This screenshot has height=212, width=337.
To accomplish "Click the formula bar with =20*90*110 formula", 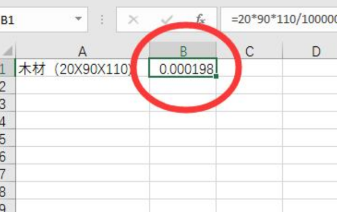I will 279,20.
